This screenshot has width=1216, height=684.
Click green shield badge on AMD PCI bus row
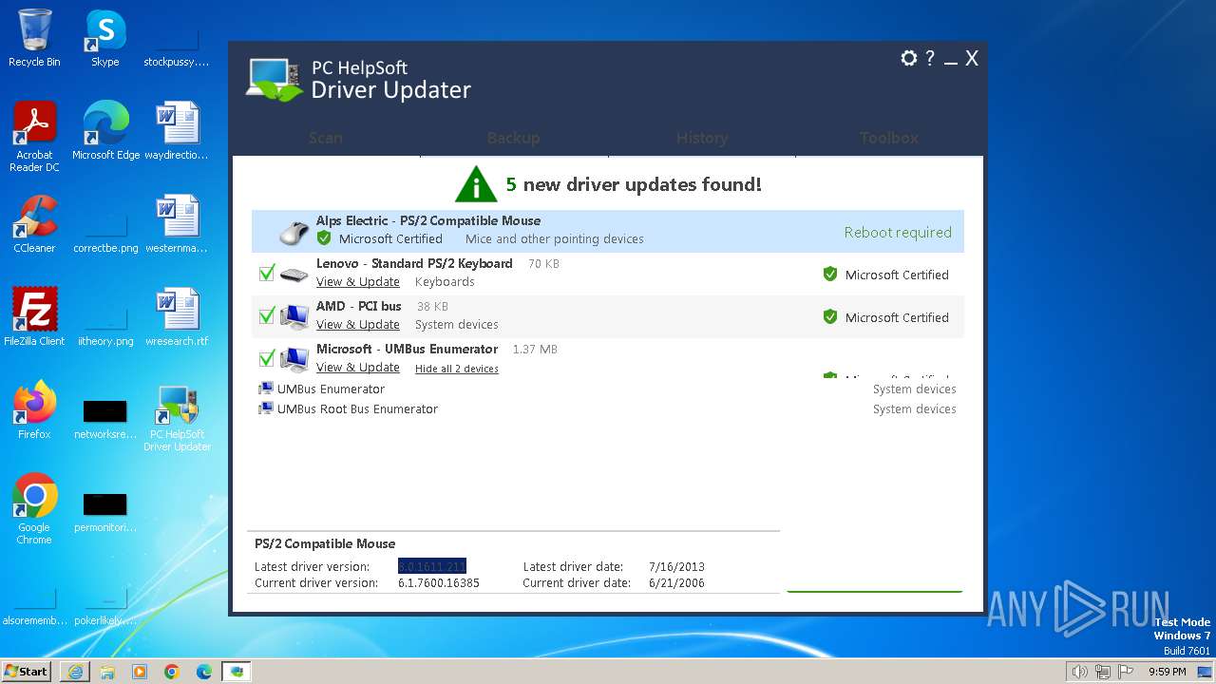coord(830,317)
